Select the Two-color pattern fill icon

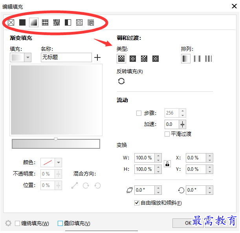tap(68, 22)
